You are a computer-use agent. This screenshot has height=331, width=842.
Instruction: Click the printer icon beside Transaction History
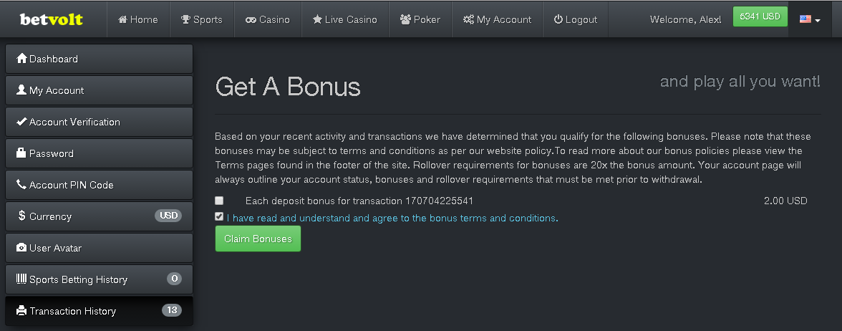pos(21,311)
